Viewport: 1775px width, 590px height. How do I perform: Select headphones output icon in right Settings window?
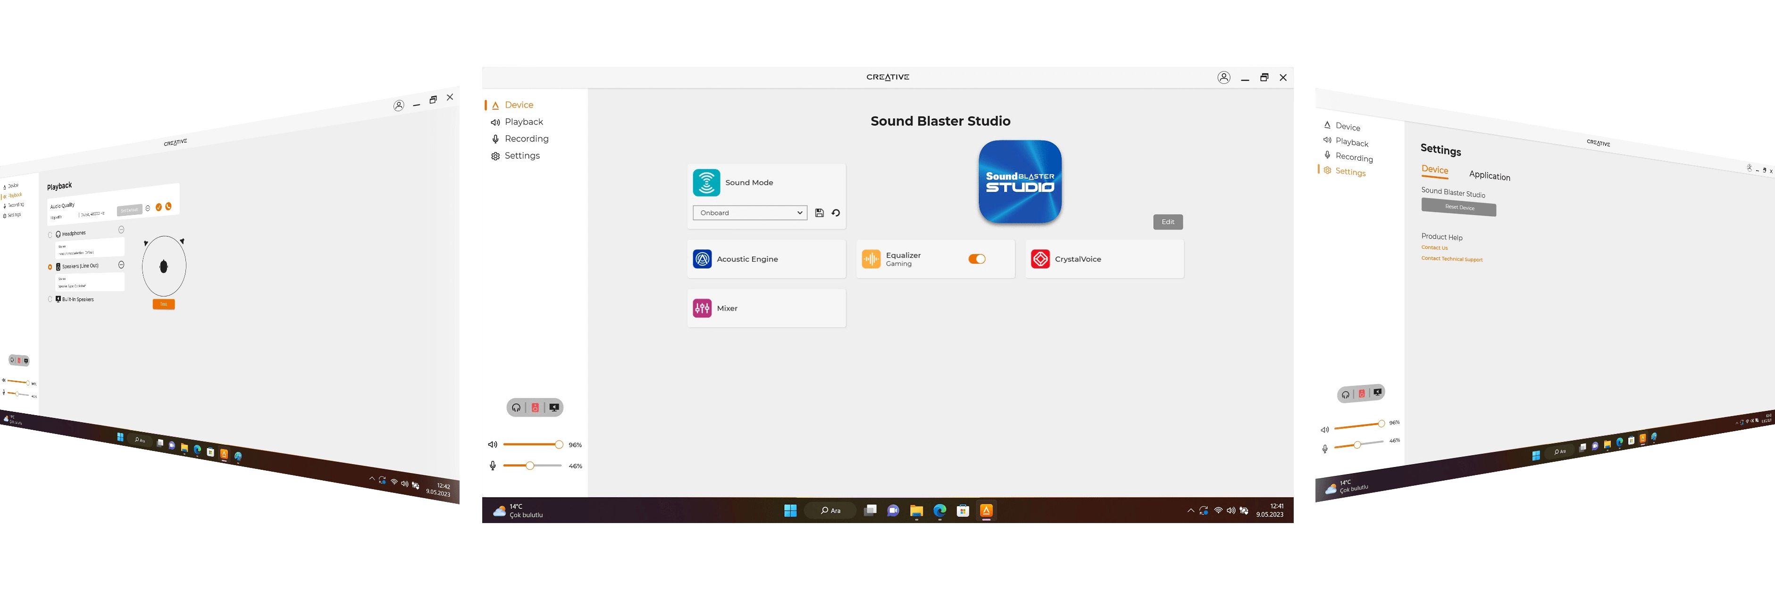coord(1345,394)
